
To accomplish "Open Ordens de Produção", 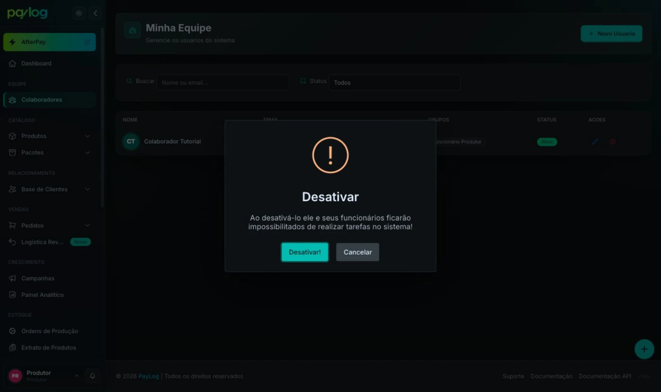I will pos(50,331).
